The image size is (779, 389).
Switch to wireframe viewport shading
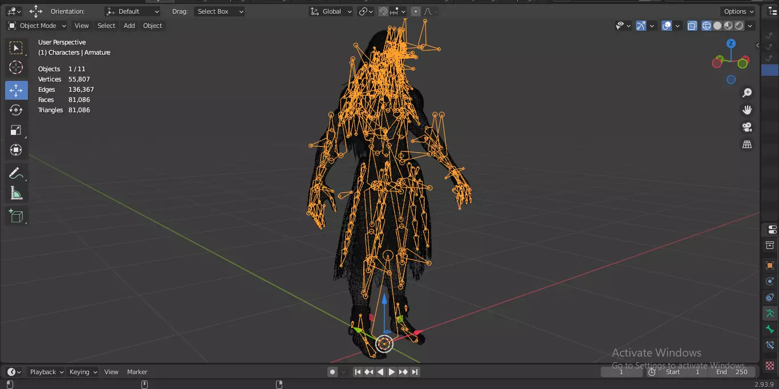coord(707,26)
